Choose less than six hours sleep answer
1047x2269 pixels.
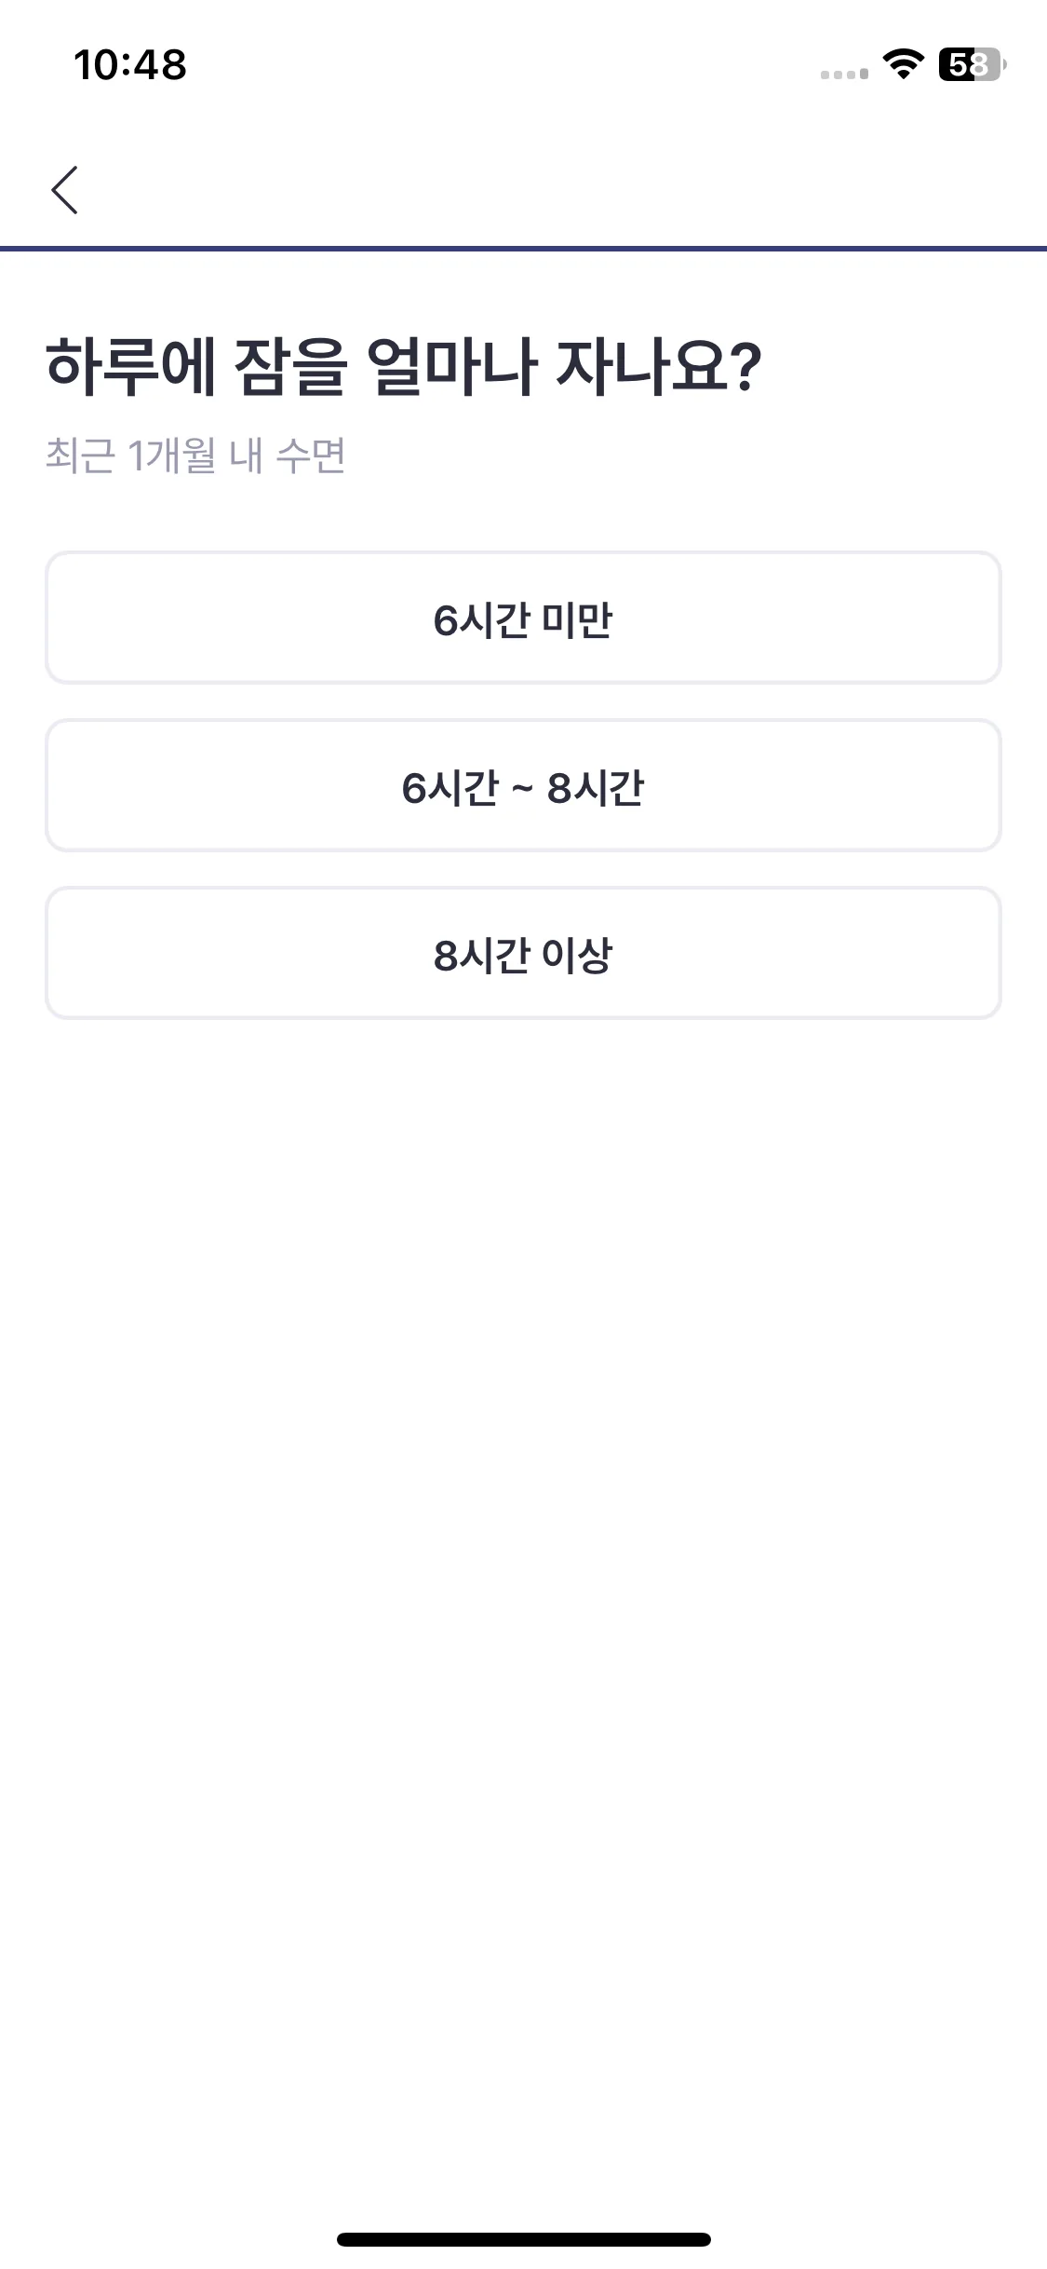coord(523,618)
